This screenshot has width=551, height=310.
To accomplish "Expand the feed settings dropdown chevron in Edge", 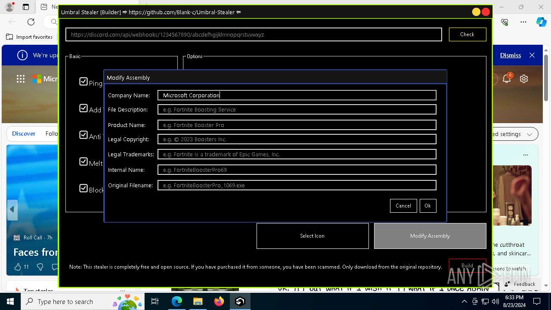I will (x=529, y=134).
